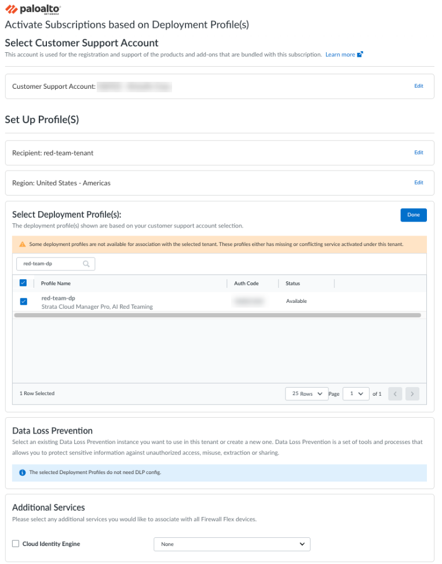The width and height of the screenshot is (442, 564).
Task: Sort by the Profile Name column header
Action: point(56,284)
